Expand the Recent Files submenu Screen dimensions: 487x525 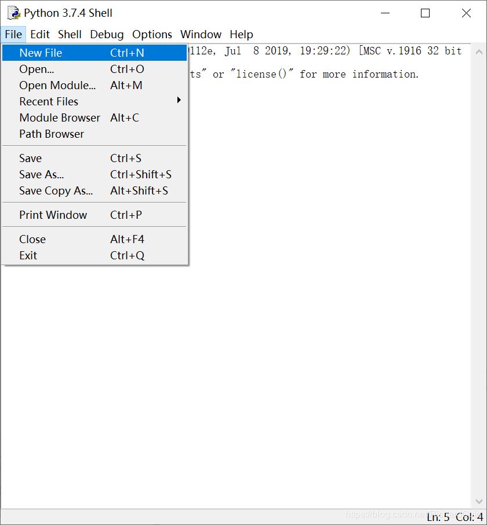[x=95, y=101]
